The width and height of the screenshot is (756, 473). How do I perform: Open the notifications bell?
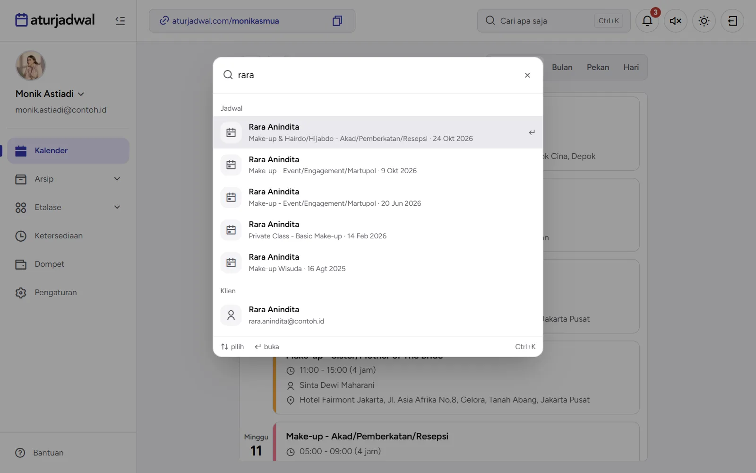pos(647,21)
